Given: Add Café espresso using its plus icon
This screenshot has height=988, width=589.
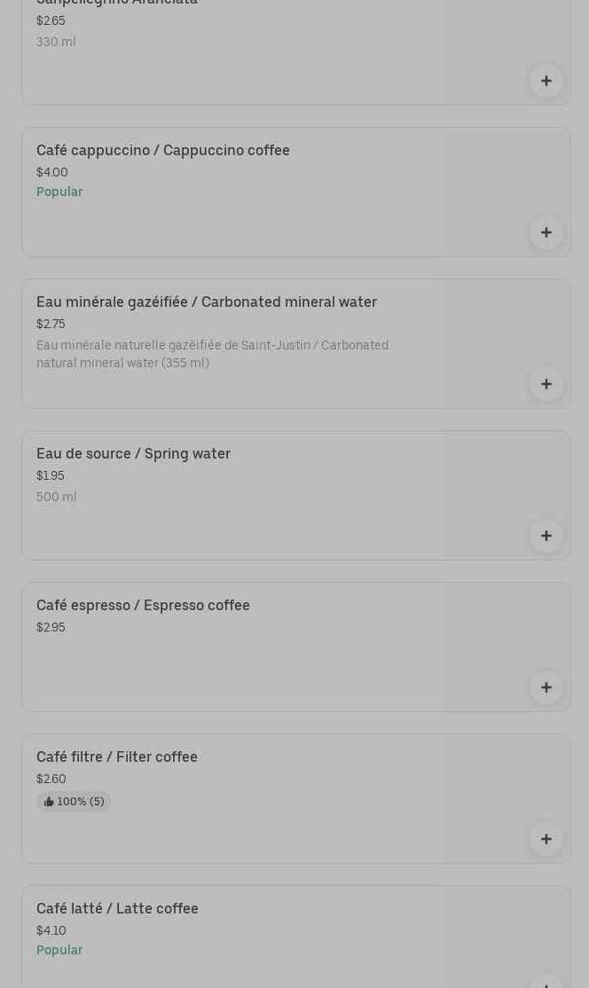Looking at the screenshot, I should (x=546, y=687).
